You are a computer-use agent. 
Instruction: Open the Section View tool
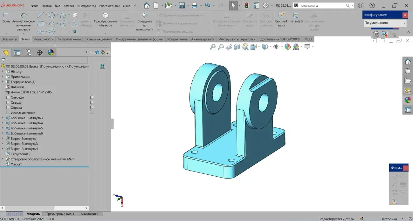click(x=237, y=47)
